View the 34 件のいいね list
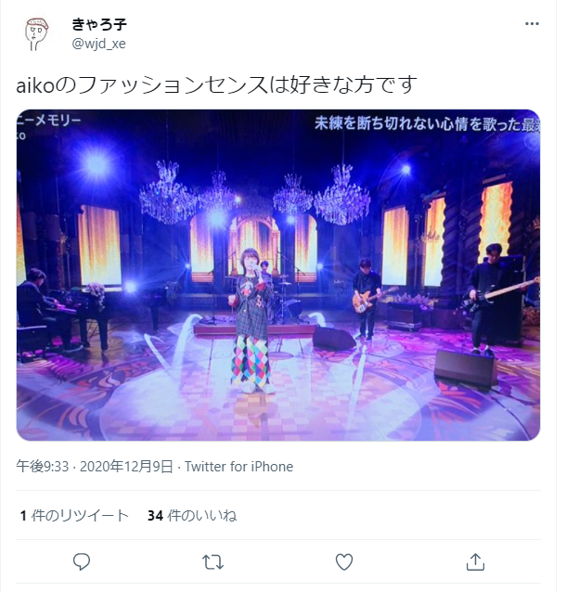The image size is (566, 592). point(192,515)
